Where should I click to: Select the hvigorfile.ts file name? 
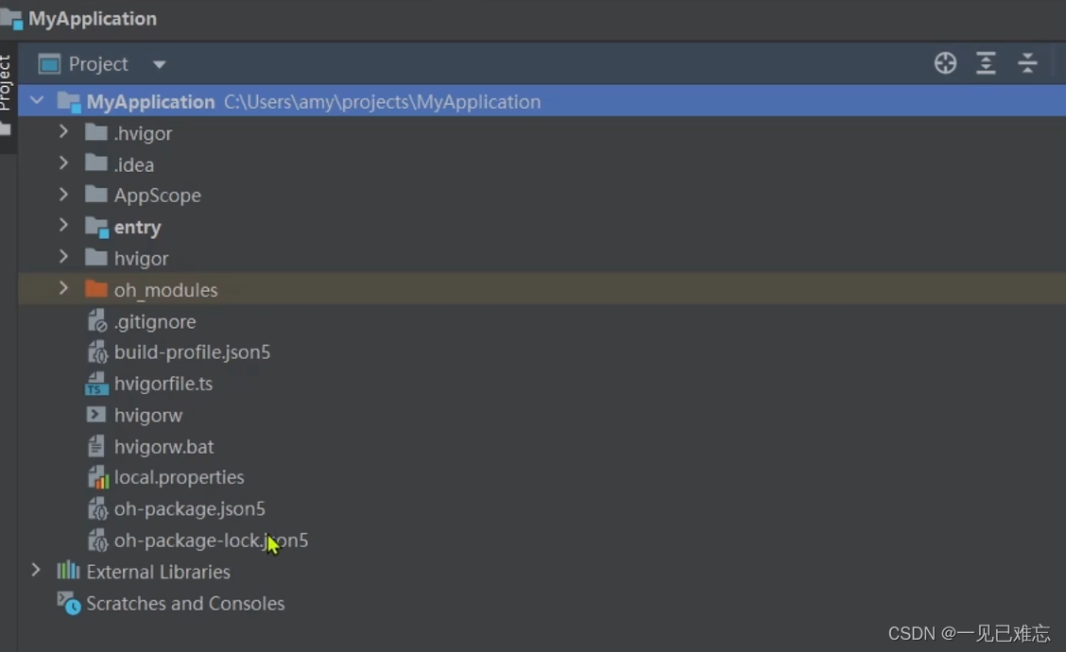click(163, 384)
